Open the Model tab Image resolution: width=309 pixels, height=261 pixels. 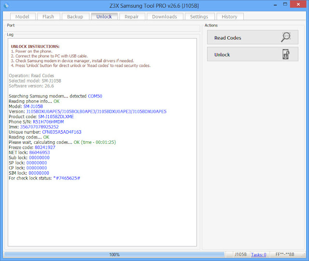[x=22, y=16]
